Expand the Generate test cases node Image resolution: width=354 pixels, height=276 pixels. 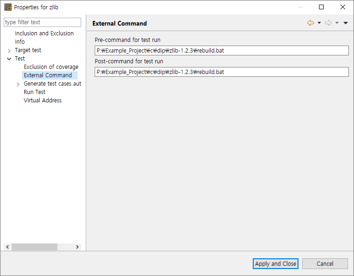[x=18, y=84]
